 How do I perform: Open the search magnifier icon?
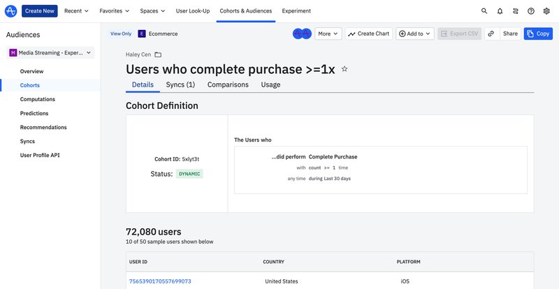(484, 11)
